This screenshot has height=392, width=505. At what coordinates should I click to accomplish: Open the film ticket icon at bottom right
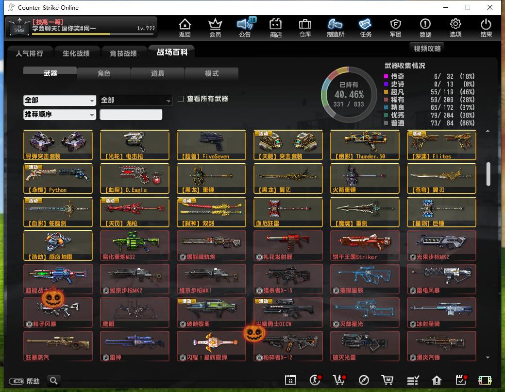pos(485,380)
